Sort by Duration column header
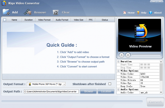Viewport: 165px width, 108px height. (x=29, y=20)
